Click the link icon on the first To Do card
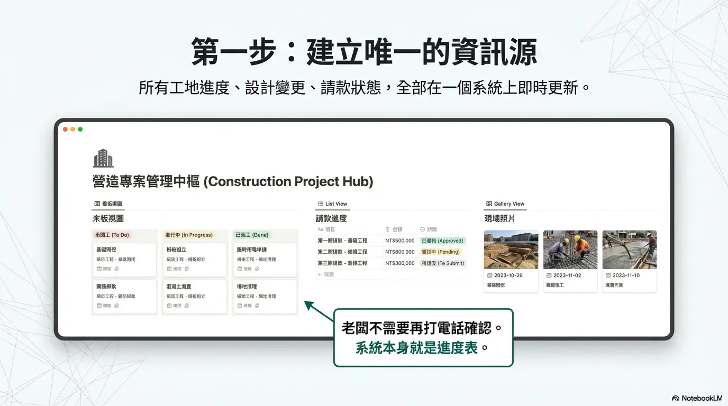 click(116, 269)
